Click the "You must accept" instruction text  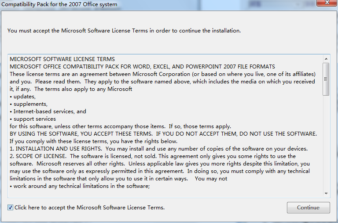[x=124, y=31]
